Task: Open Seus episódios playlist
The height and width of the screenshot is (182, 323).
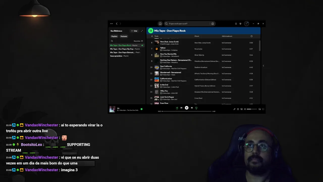Action: (x=127, y=56)
